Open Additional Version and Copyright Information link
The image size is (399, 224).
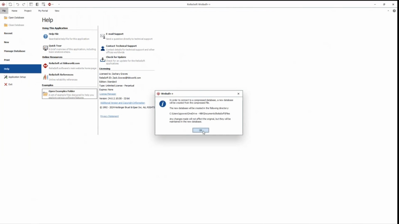coord(123,103)
